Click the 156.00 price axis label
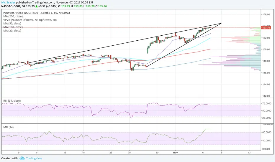The image size is (275, 162). point(266,14)
